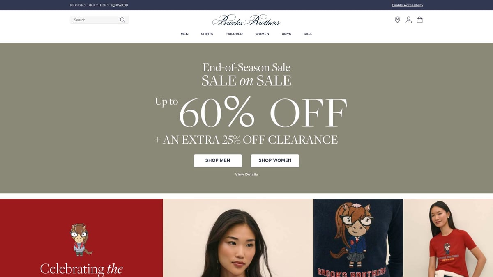Open the TAILORED menu
This screenshot has height=277, width=493.
click(x=234, y=34)
